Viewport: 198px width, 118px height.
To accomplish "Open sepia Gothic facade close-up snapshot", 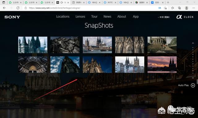I will [x=130, y=45].
